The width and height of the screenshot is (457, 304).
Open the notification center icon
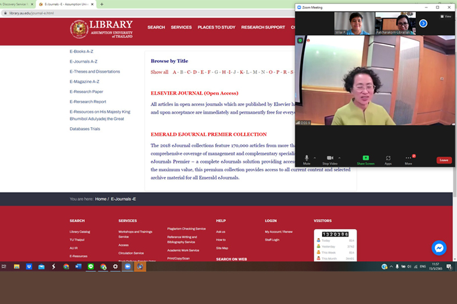click(449, 266)
